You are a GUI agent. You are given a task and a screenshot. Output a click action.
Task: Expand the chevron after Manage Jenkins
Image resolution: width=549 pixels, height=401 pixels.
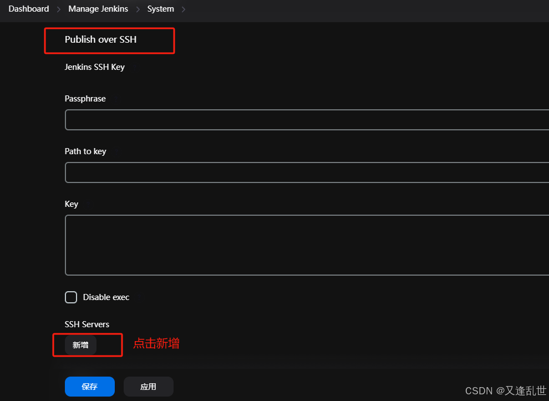138,9
